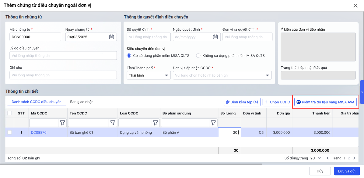Expand the collapsed right side panel arrow
Screen dimensions: 364x178
tap(362, 92)
